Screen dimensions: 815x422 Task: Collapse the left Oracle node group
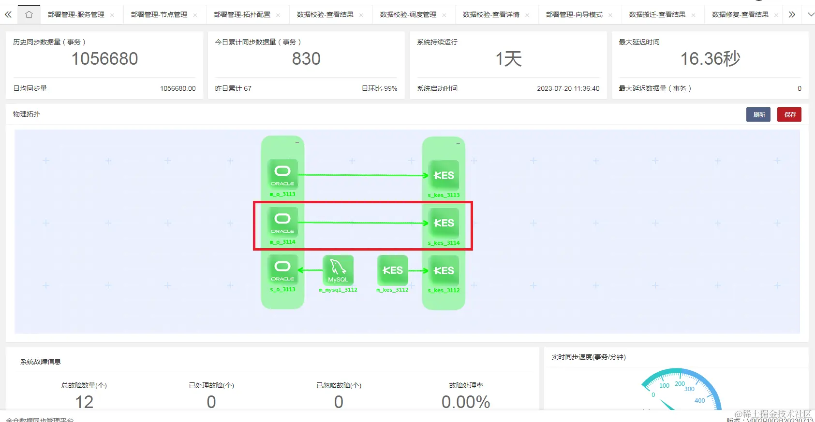click(297, 142)
